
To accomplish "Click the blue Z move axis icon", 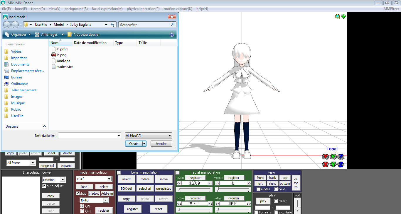I will coord(341,164).
